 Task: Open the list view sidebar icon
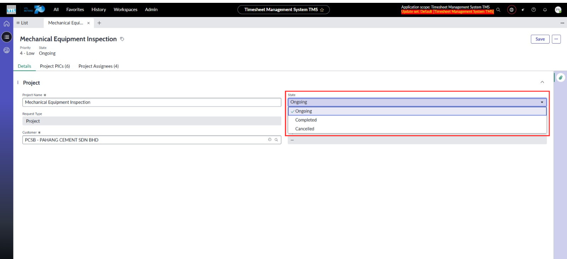(x=6, y=37)
